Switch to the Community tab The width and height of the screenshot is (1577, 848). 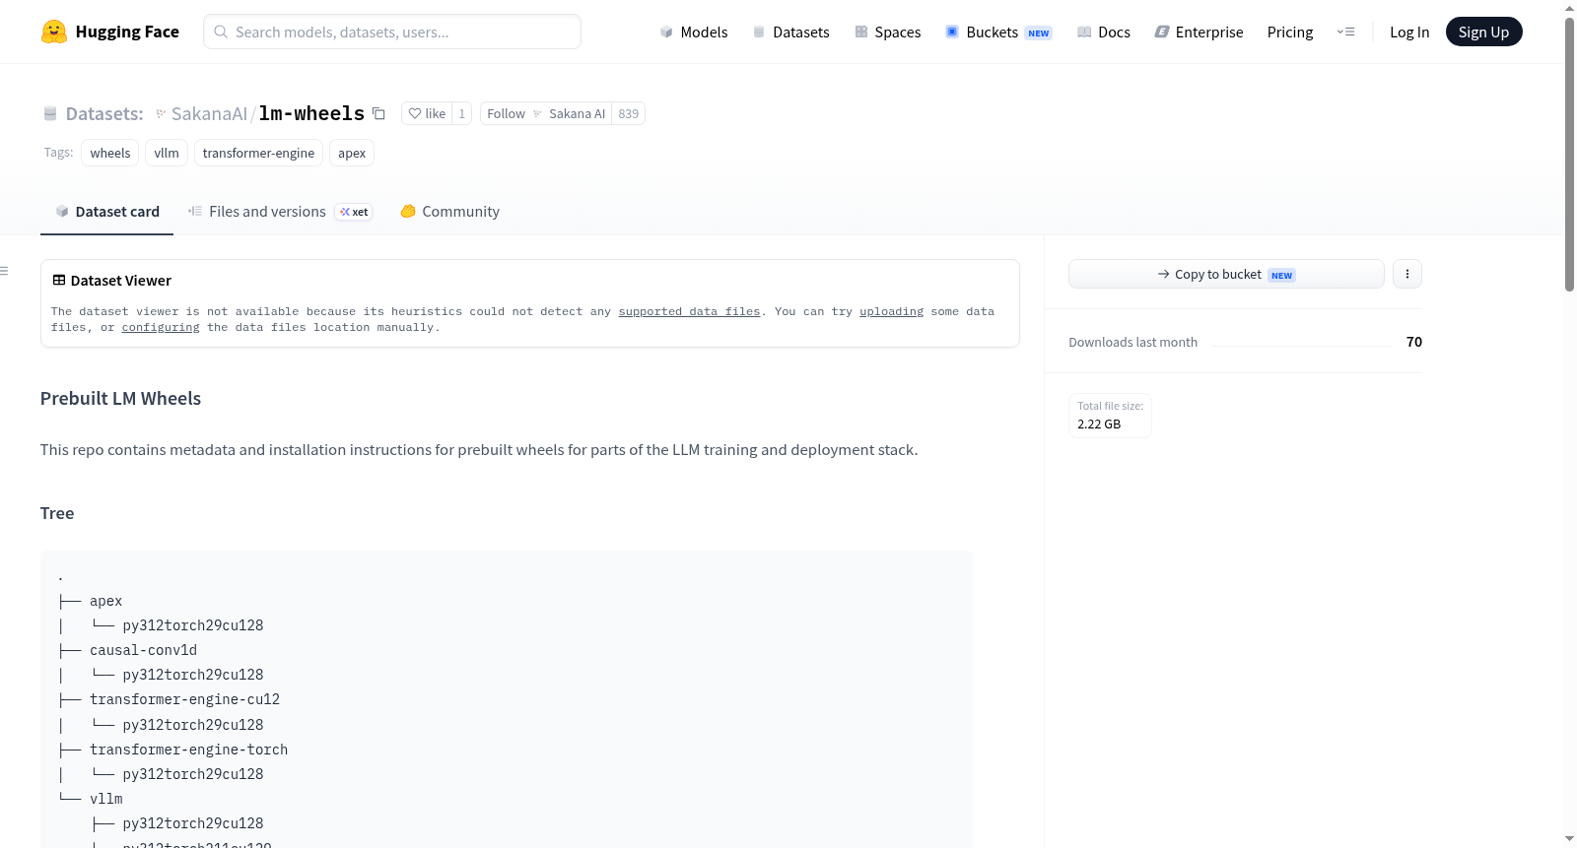[x=449, y=212]
